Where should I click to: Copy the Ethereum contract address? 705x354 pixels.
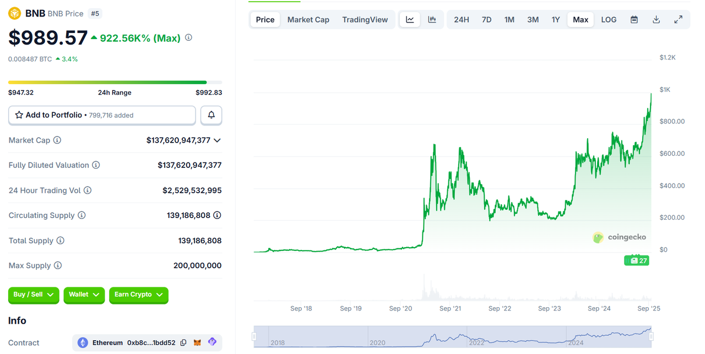tap(183, 342)
